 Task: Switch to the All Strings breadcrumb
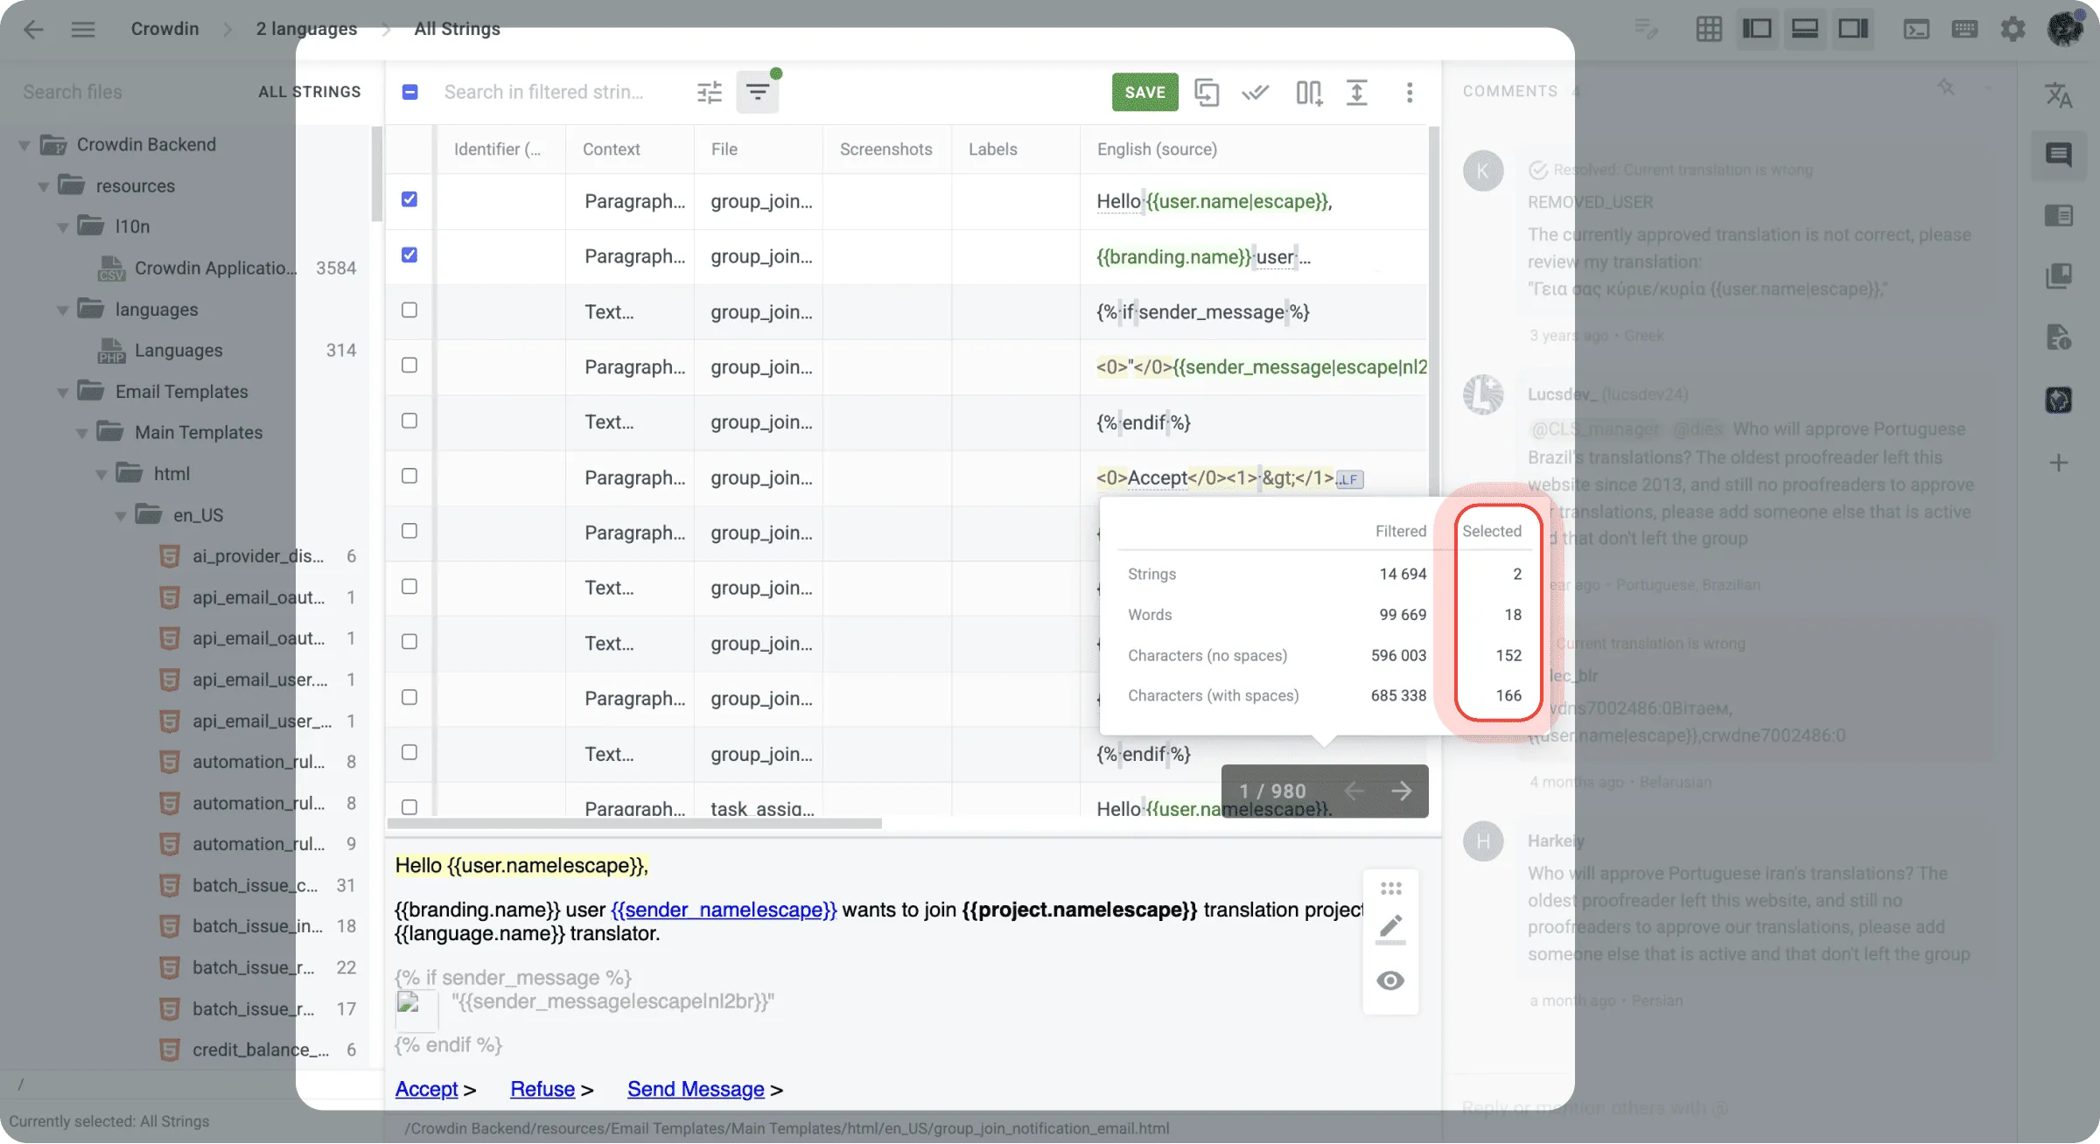457,29
